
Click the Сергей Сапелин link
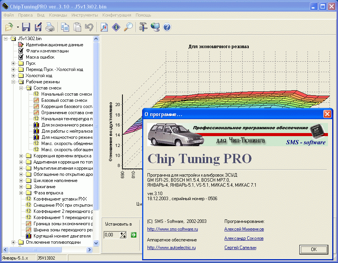(x=240, y=248)
